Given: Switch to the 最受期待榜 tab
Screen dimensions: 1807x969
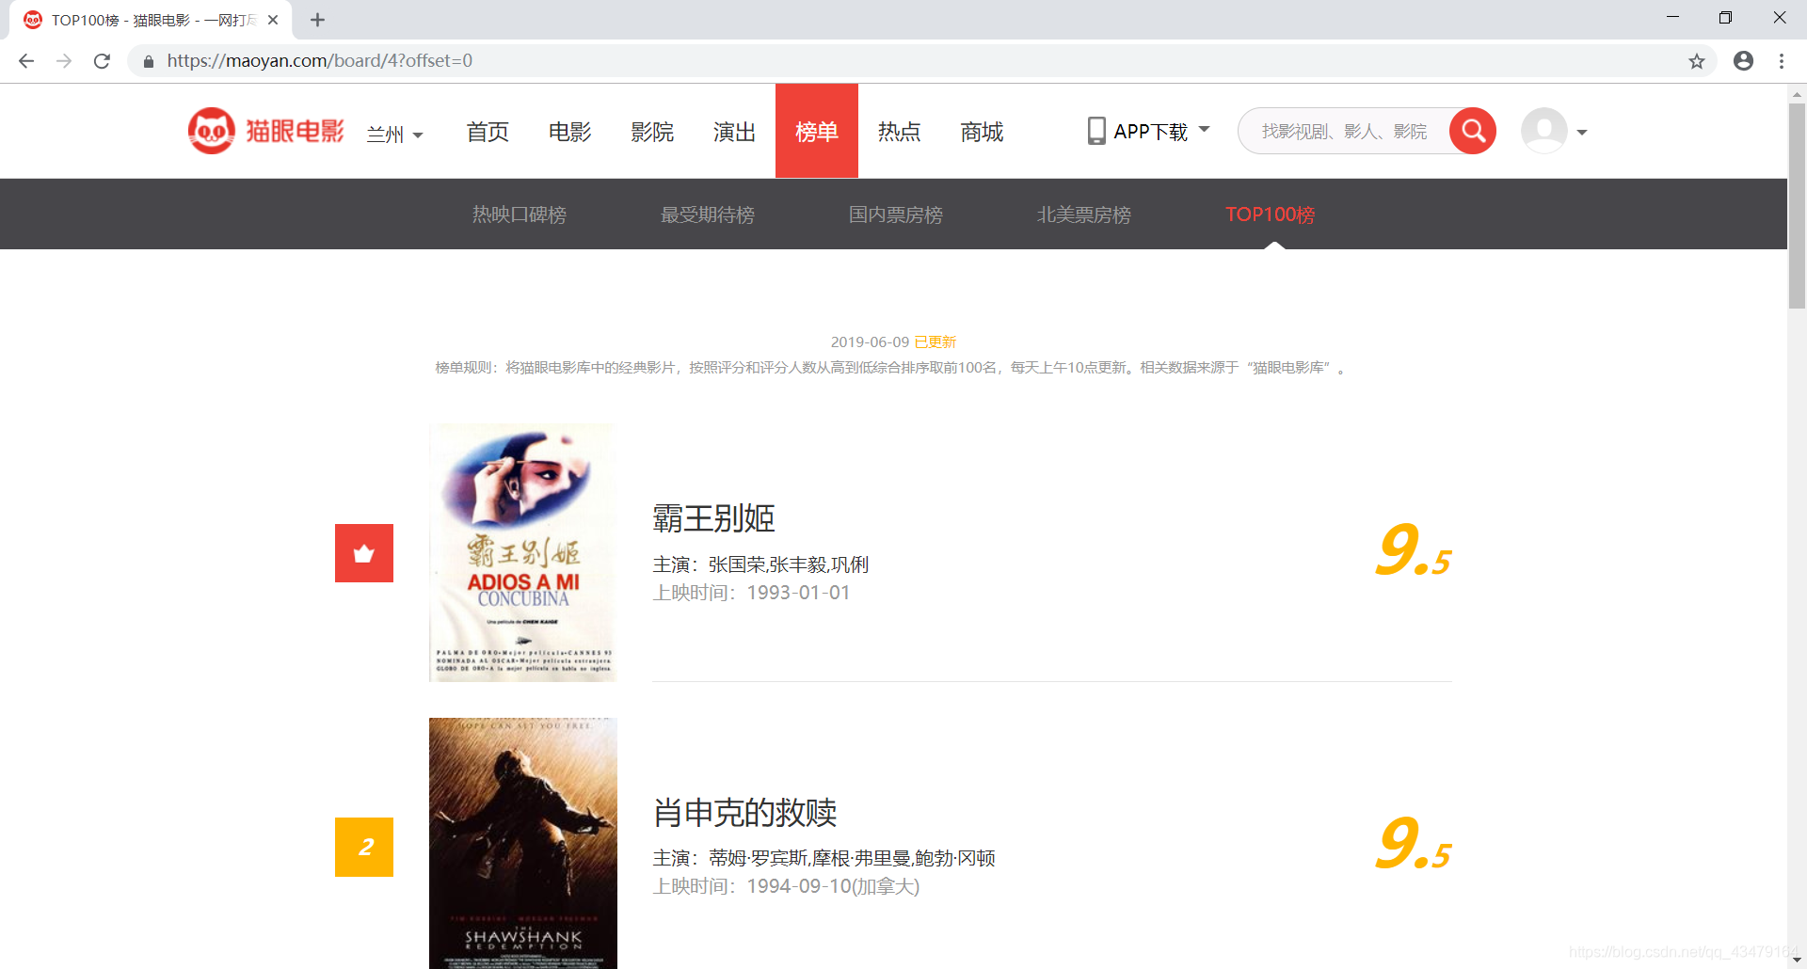Looking at the screenshot, I should (708, 214).
